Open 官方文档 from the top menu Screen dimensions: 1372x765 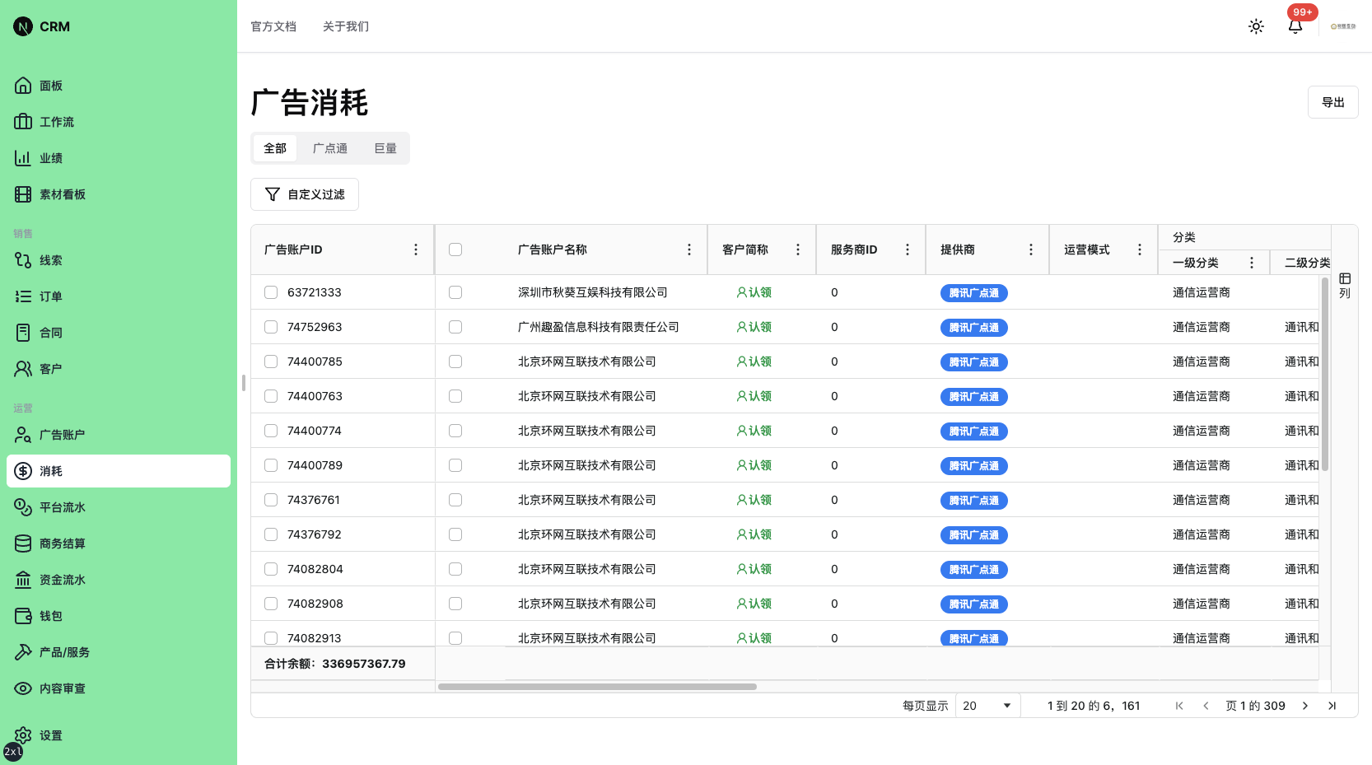pyautogui.click(x=273, y=26)
